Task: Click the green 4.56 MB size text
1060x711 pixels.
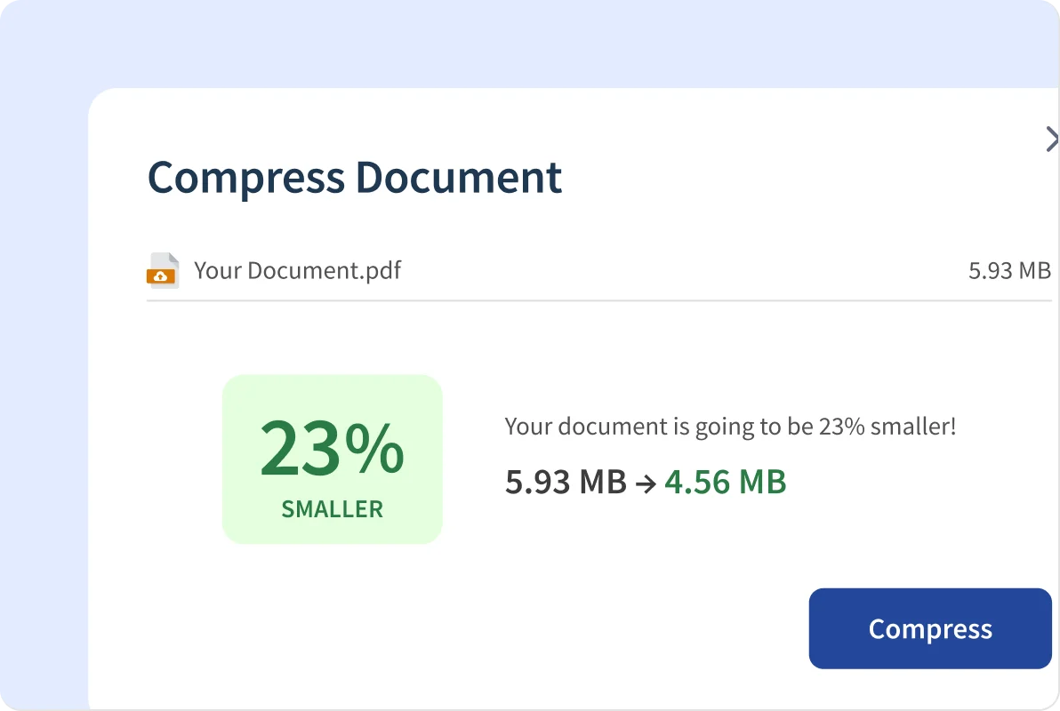Action: [726, 481]
